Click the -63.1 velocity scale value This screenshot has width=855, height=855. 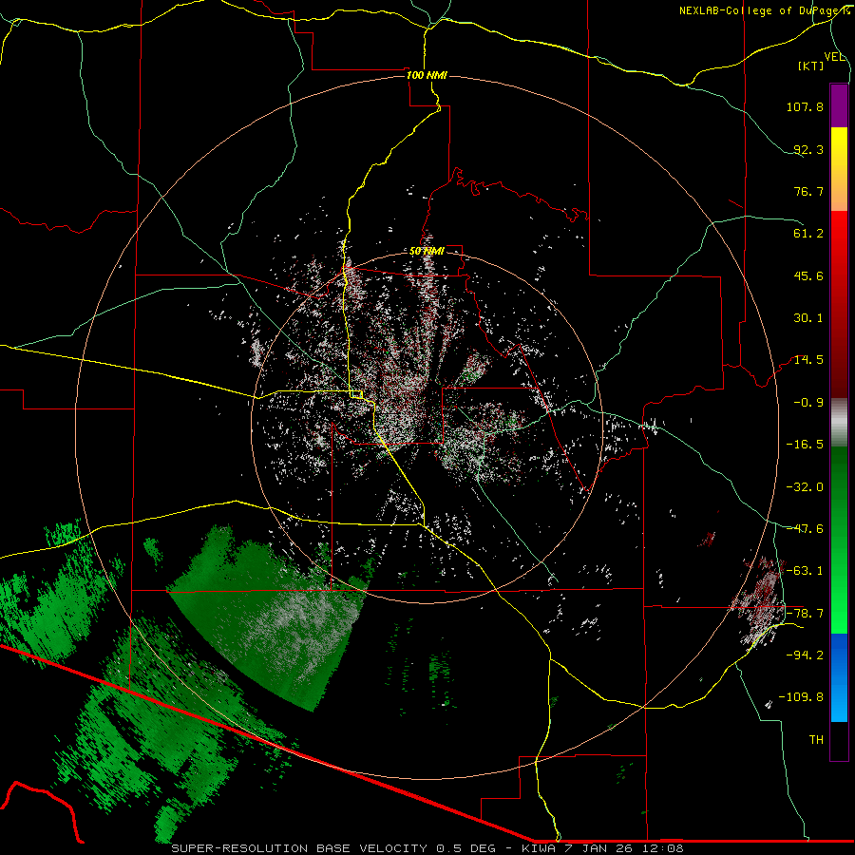[805, 571]
